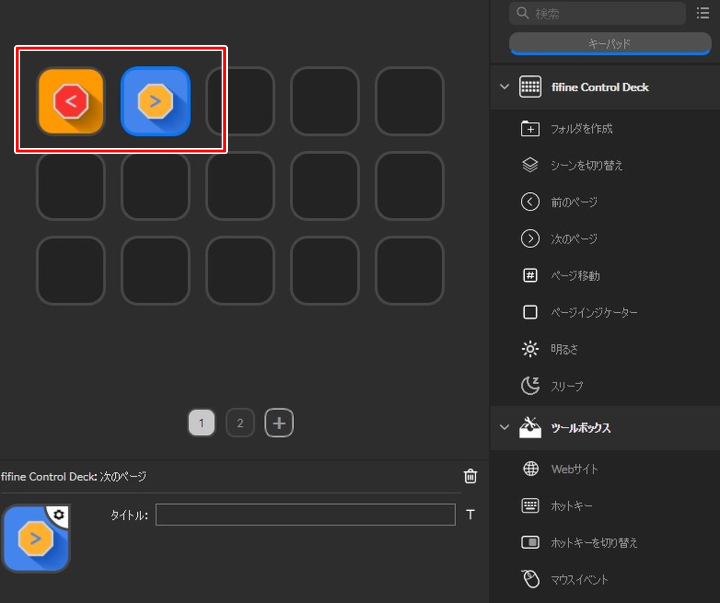Click the trash icon to delete the key

click(x=470, y=476)
